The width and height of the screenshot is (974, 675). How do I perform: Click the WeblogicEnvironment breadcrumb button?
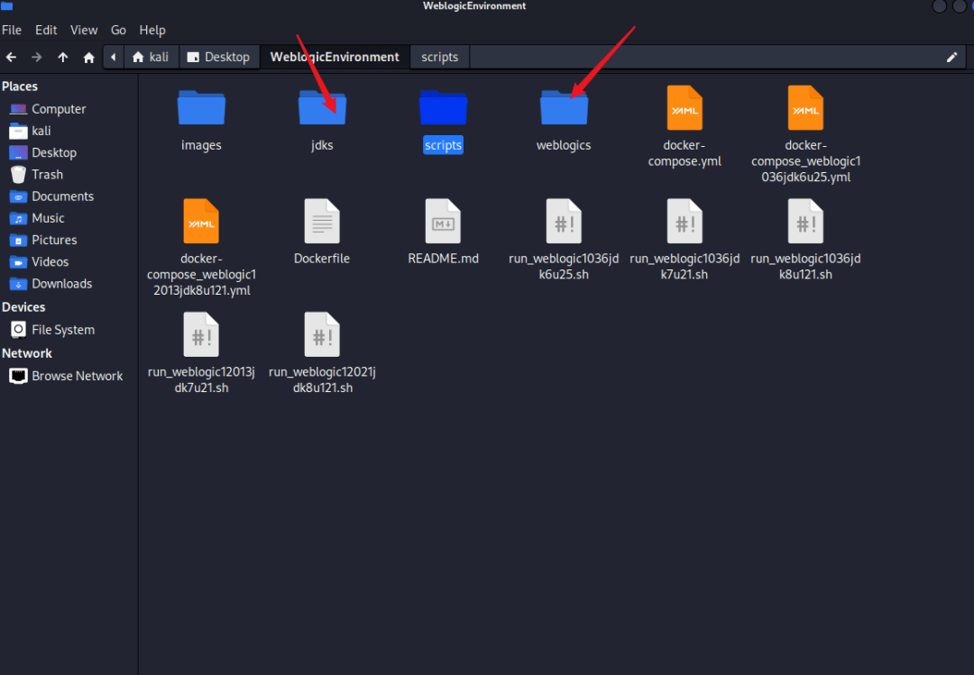click(335, 57)
